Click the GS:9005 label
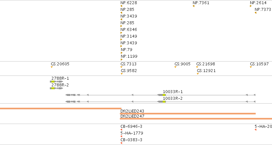The height and width of the screenshot is (145, 272). point(183,64)
